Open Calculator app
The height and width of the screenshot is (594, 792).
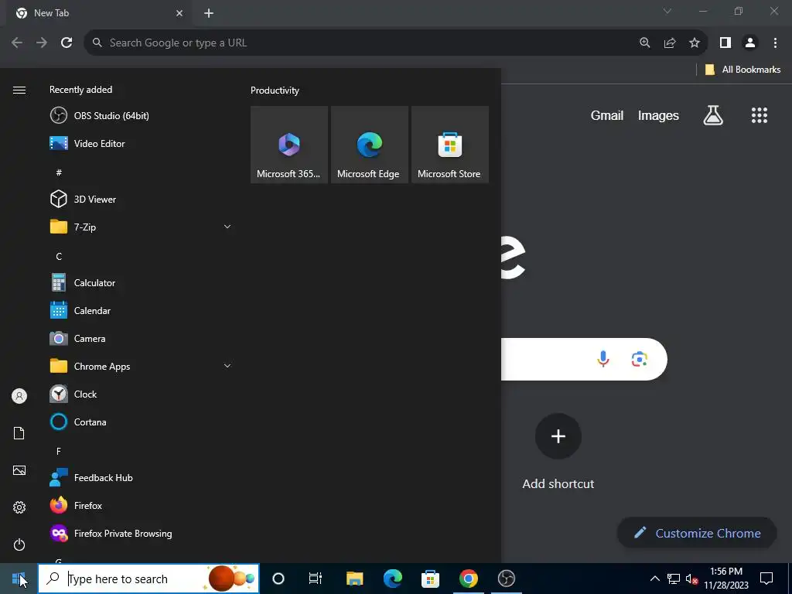141,283
